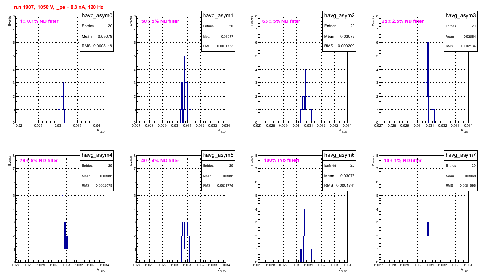Select the havg_asym1 stats box title
The image size is (485, 279).
click(218, 16)
